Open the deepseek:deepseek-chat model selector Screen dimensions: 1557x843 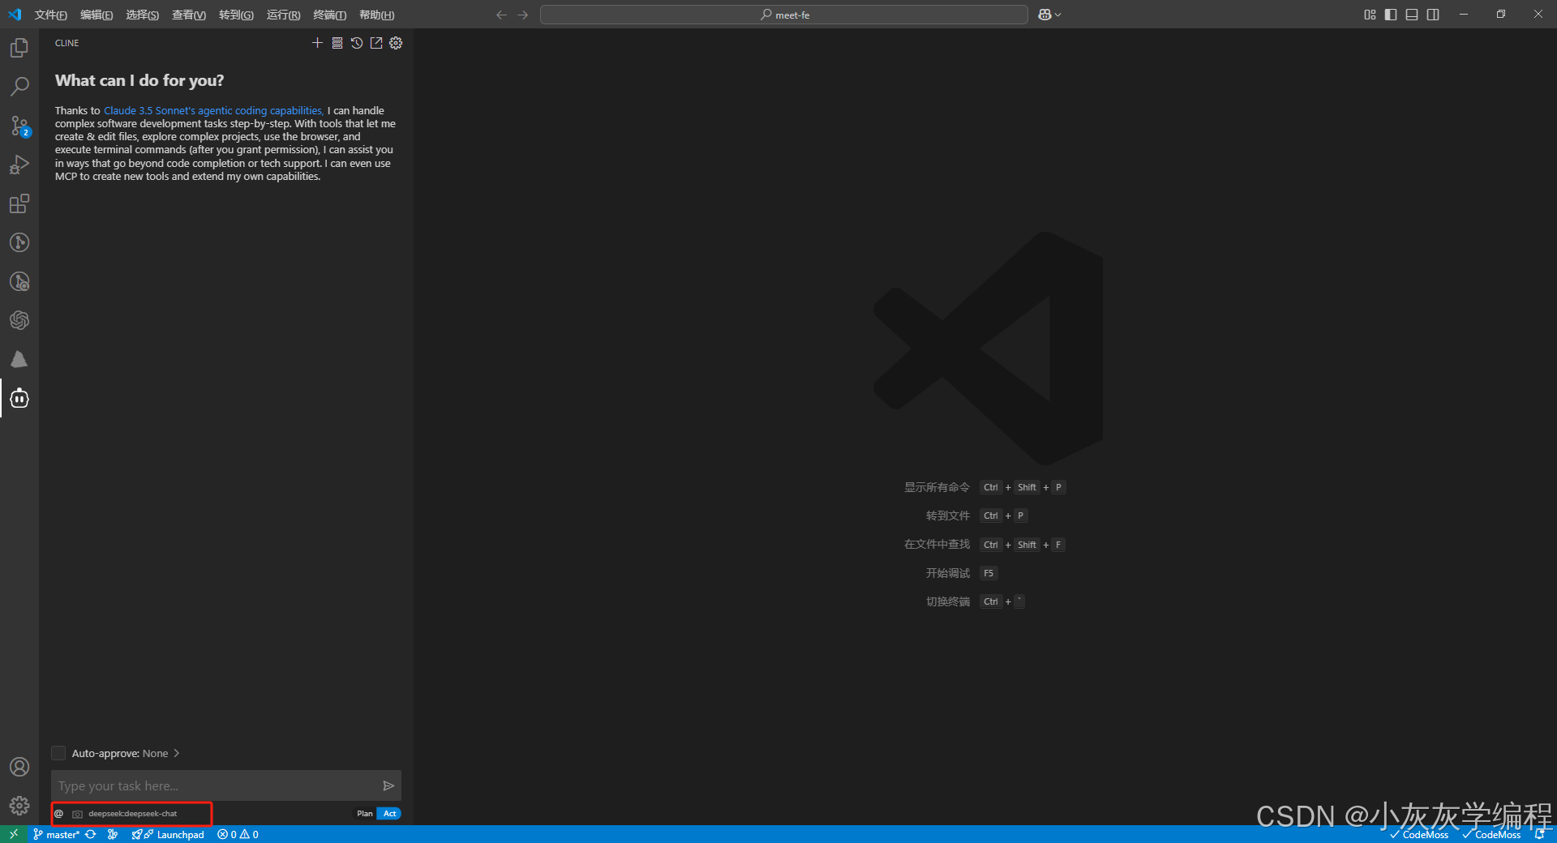click(132, 814)
